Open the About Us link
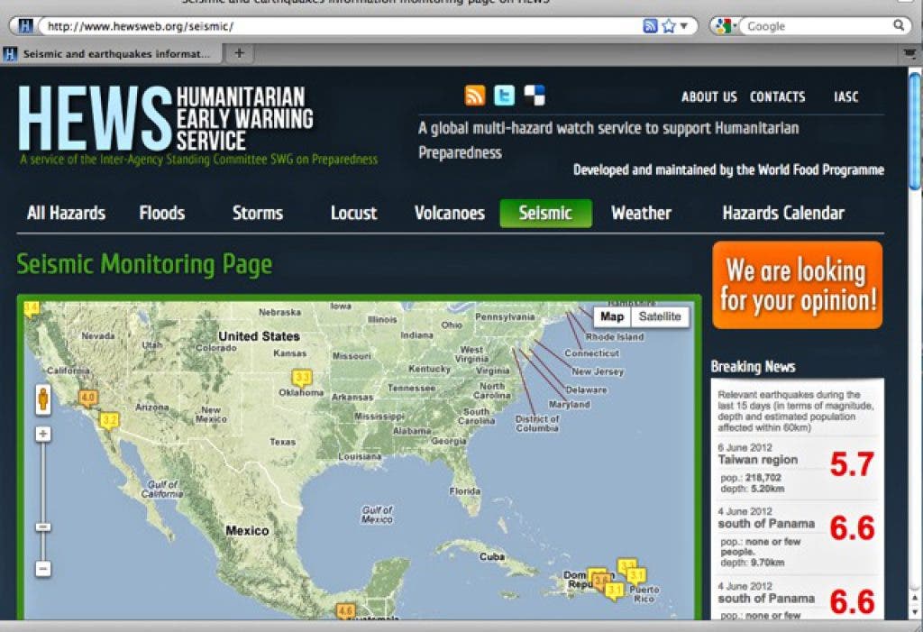923x632 pixels. pyautogui.click(x=708, y=97)
